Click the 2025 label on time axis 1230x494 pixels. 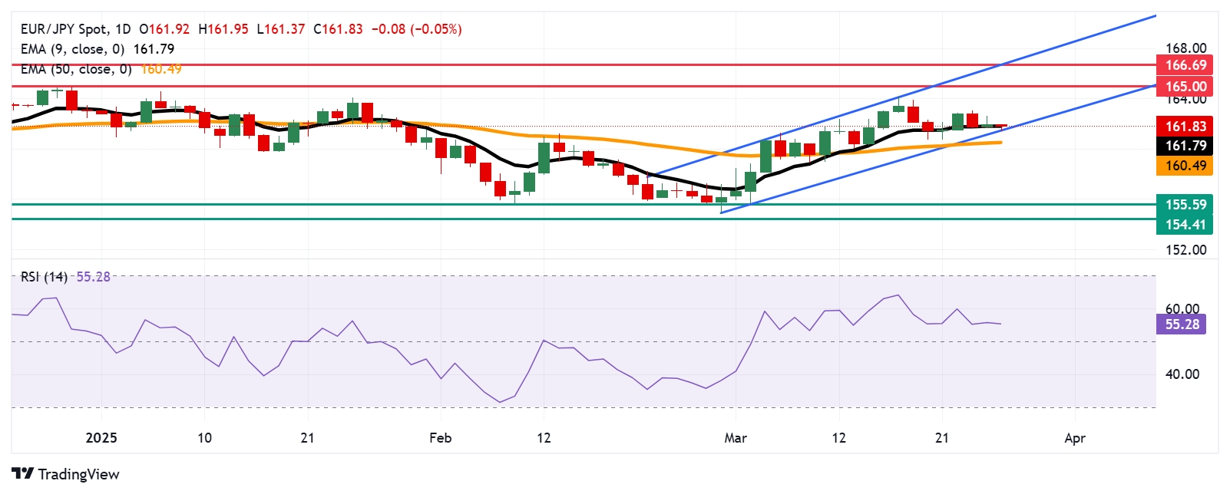101,438
